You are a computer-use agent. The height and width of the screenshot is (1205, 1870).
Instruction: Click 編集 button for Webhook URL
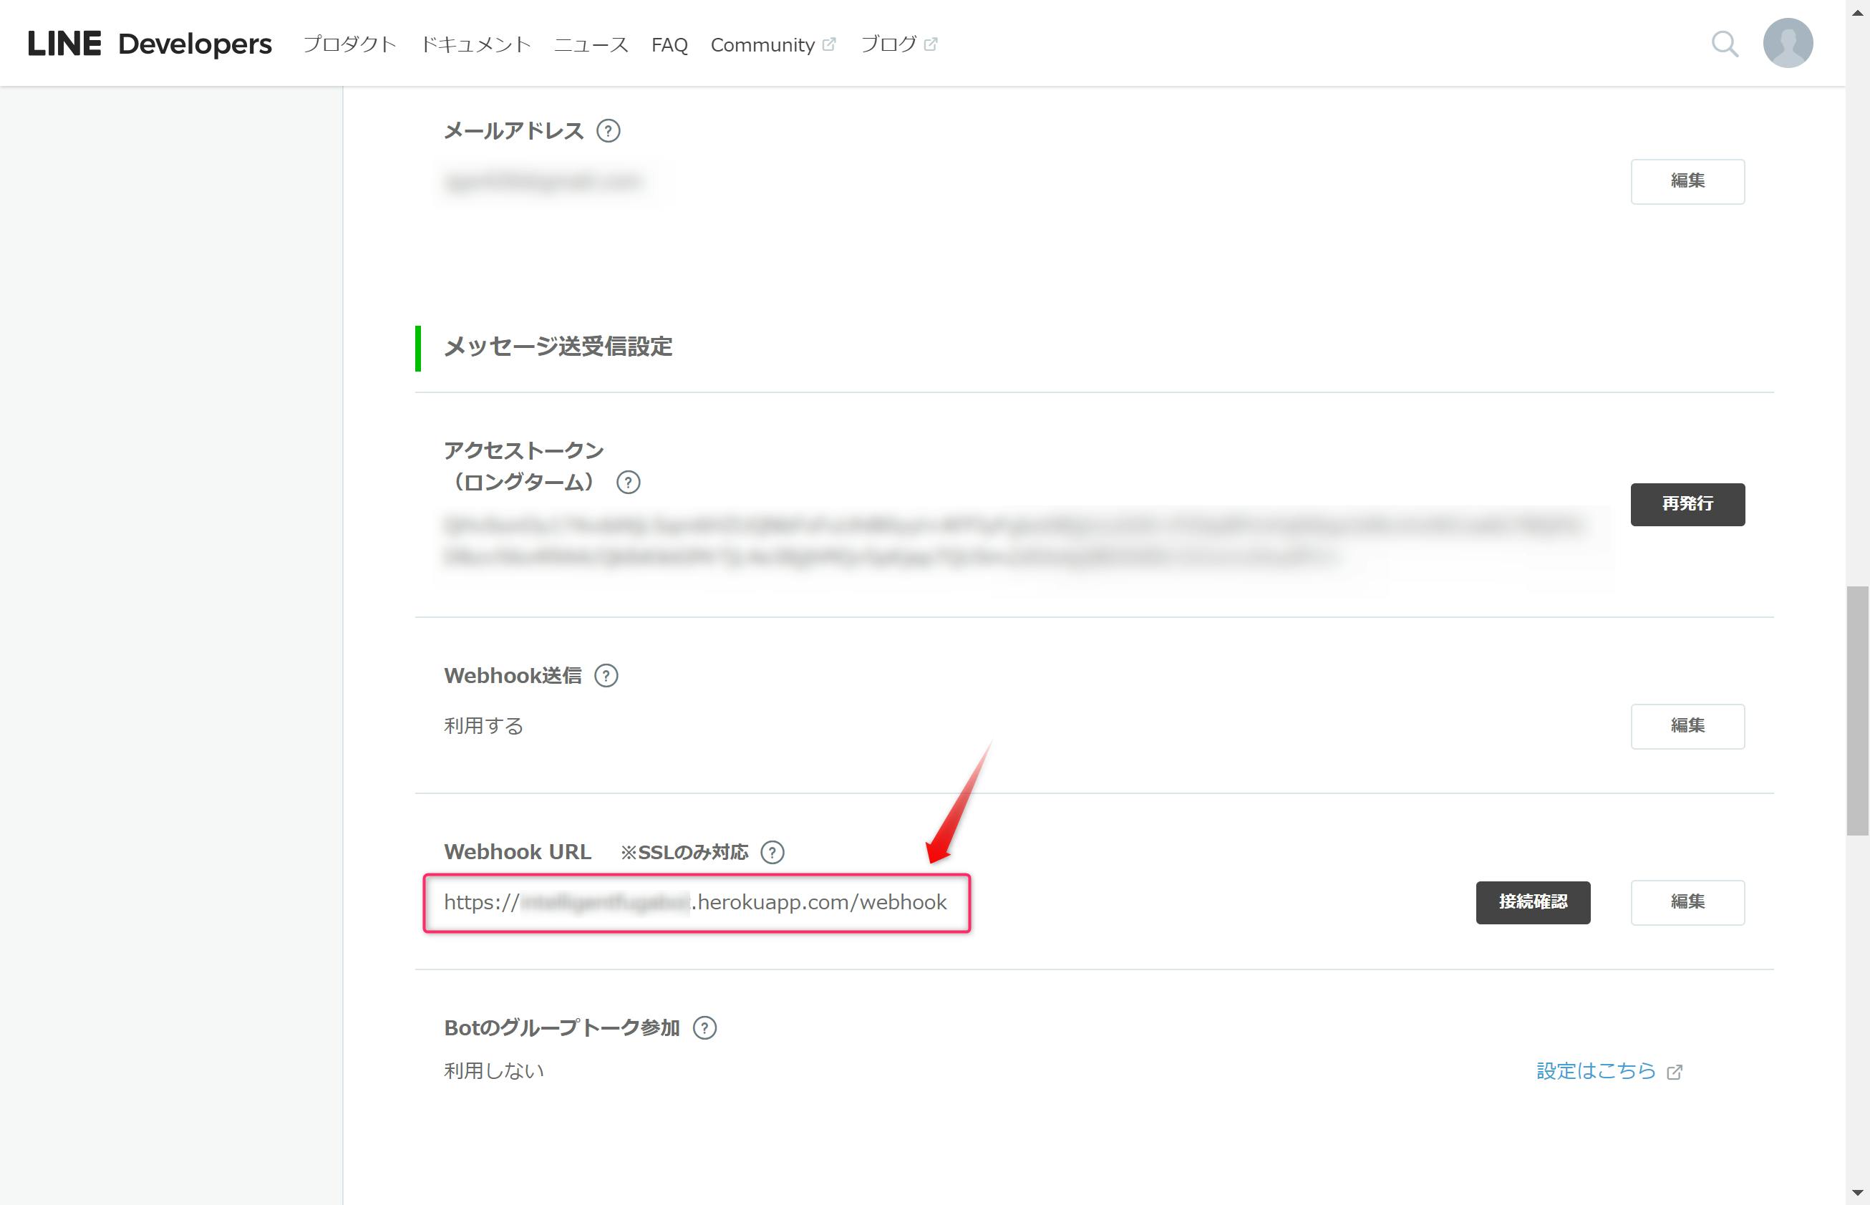[1687, 902]
